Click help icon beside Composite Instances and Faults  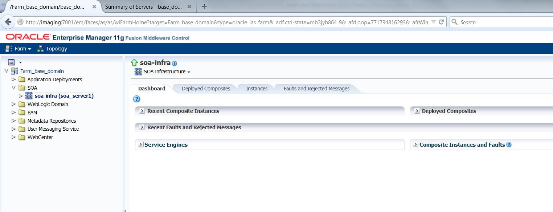pos(509,145)
